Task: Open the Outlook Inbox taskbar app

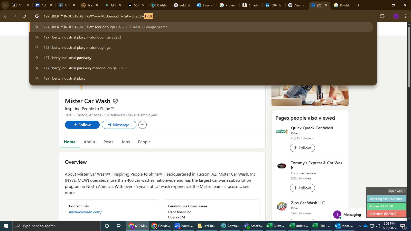Action: pos(344,226)
